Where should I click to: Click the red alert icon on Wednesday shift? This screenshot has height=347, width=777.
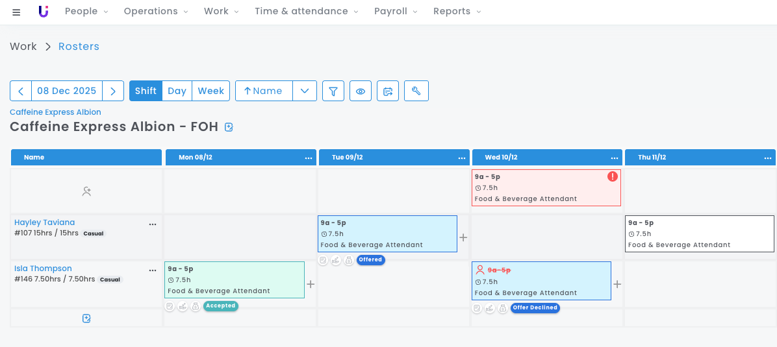point(612,176)
